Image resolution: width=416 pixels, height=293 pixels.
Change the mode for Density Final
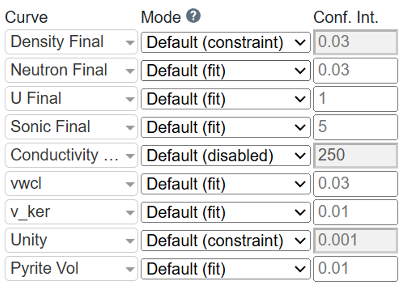pos(225,42)
